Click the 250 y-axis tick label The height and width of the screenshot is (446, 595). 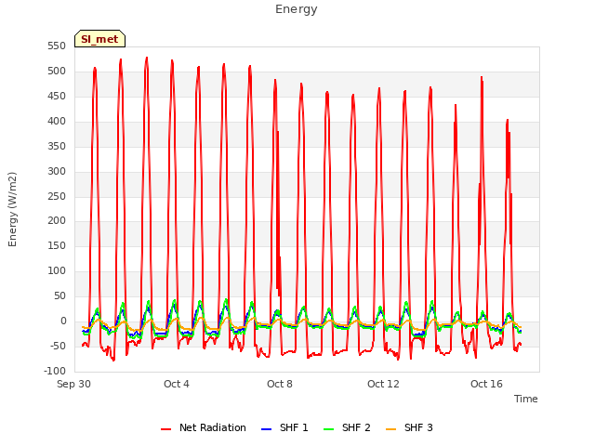coord(57,196)
